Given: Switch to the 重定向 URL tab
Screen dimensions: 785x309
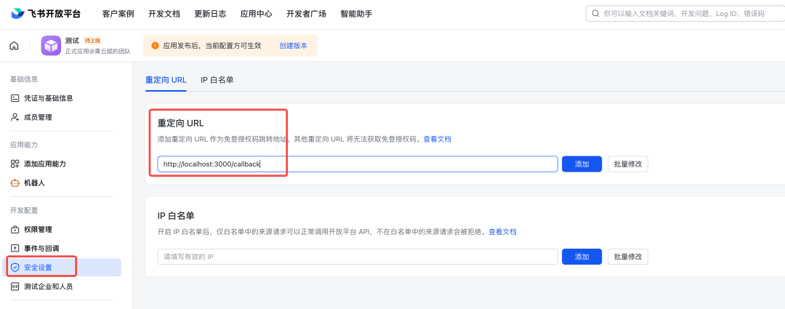Looking at the screenshot, I should 166,80.
